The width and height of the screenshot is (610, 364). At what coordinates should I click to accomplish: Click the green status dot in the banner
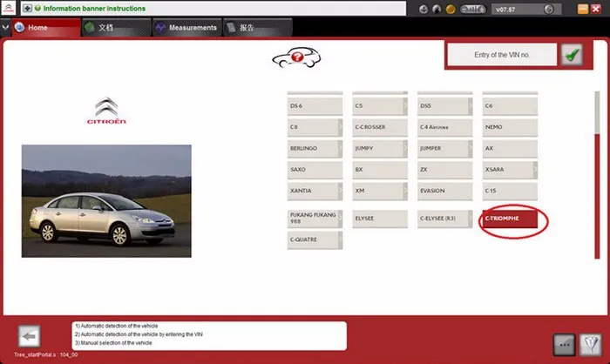pos(37,8)
